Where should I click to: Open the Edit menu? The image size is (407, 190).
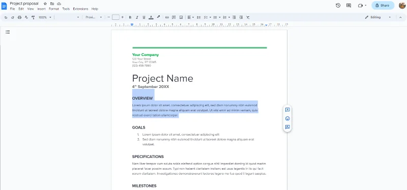[21, 9]
